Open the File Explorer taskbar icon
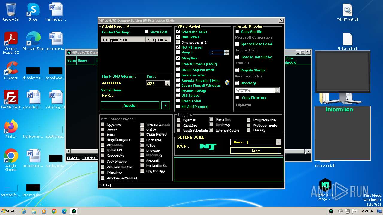This screenshot has height=215, width=383. pos(34,211)
